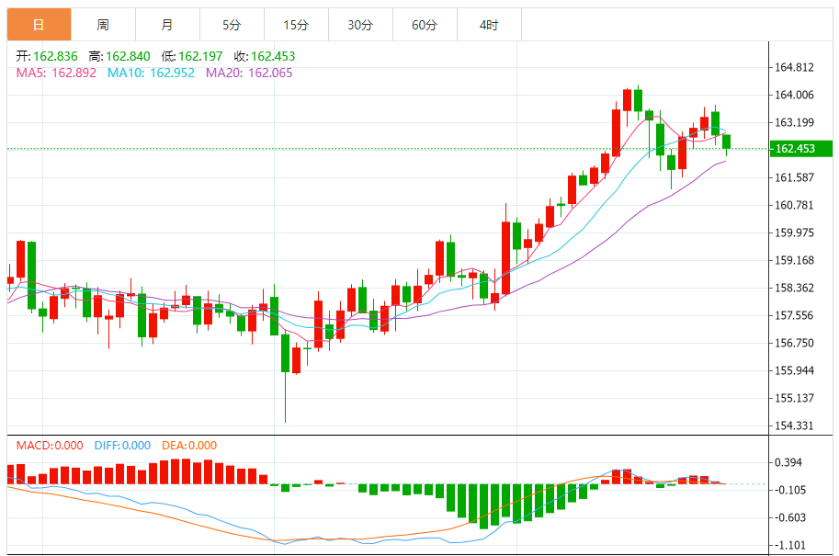Switch to the 周 weekly tab
The image size is (839, 556).
[103, 25]
